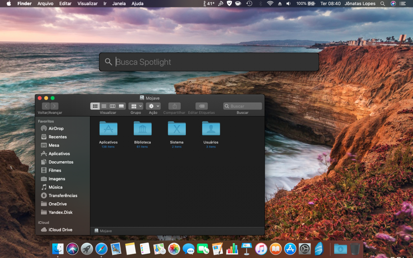The height and width of the screenshot is (258, 413).
Task: Open the Wi-Fi status menu
Action: (270, 3)
